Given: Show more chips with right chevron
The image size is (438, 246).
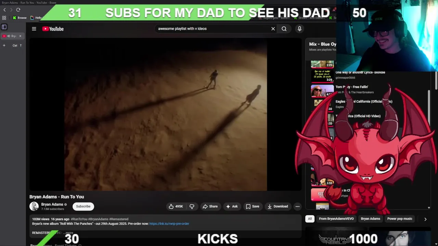Looking at the screenshot, I should [425, 219].
